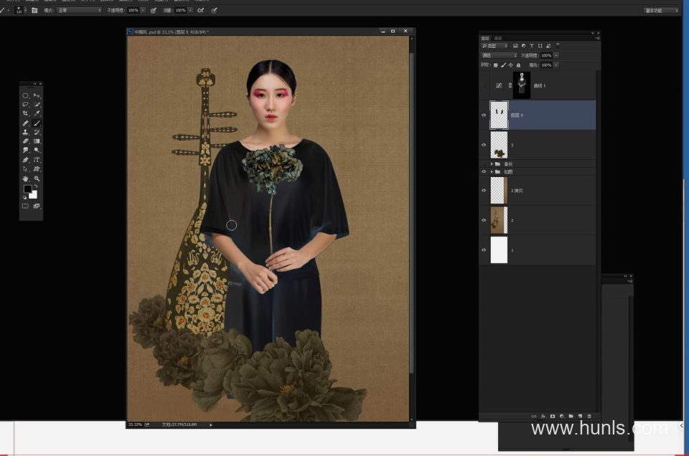Viewport: 689px width, 456px height.
Task: Reset default foreground and background colors
Action: [24, 197]
